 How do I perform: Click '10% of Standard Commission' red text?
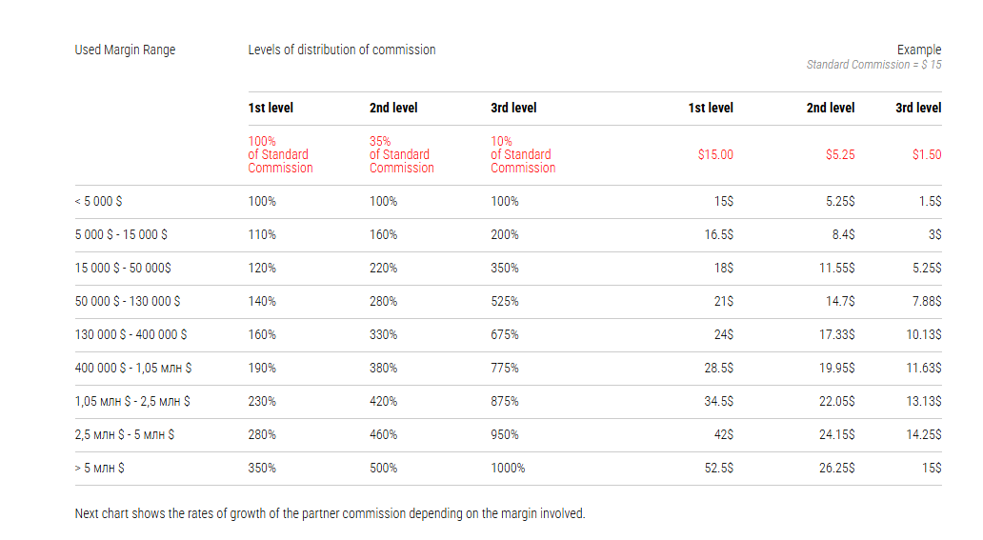(x=523, y=154)
